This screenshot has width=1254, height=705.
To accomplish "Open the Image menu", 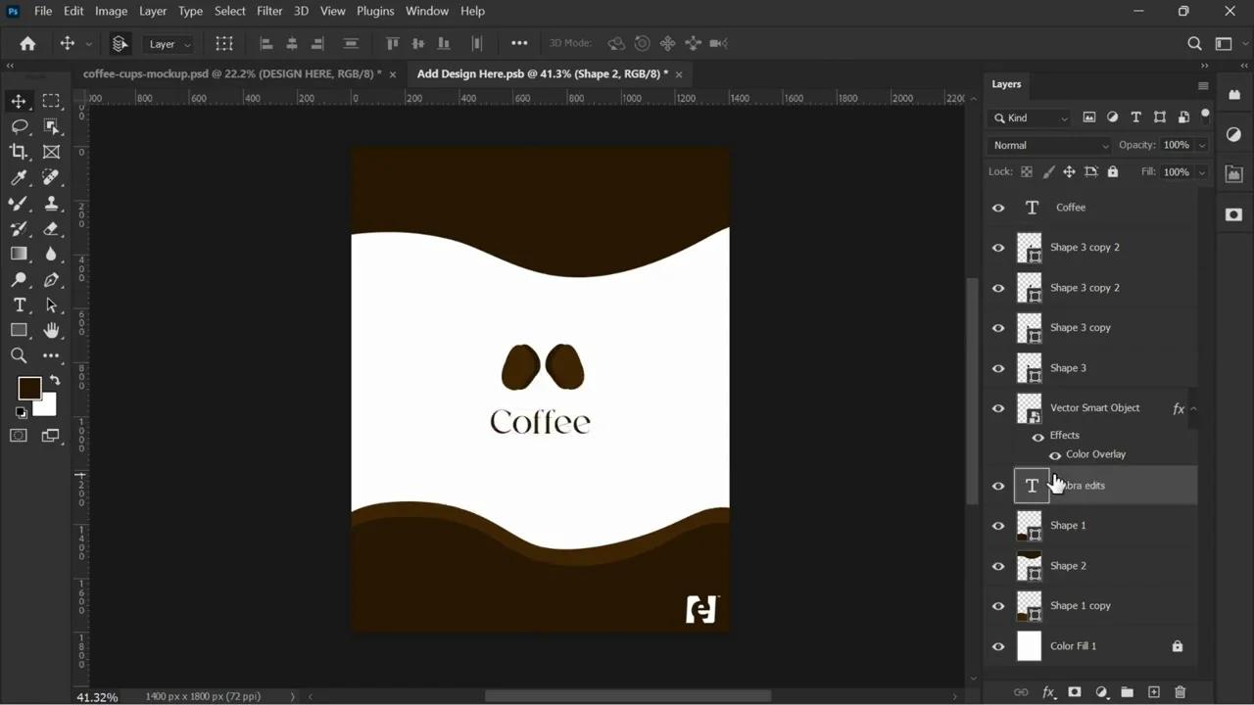I will tap(111, 11).
